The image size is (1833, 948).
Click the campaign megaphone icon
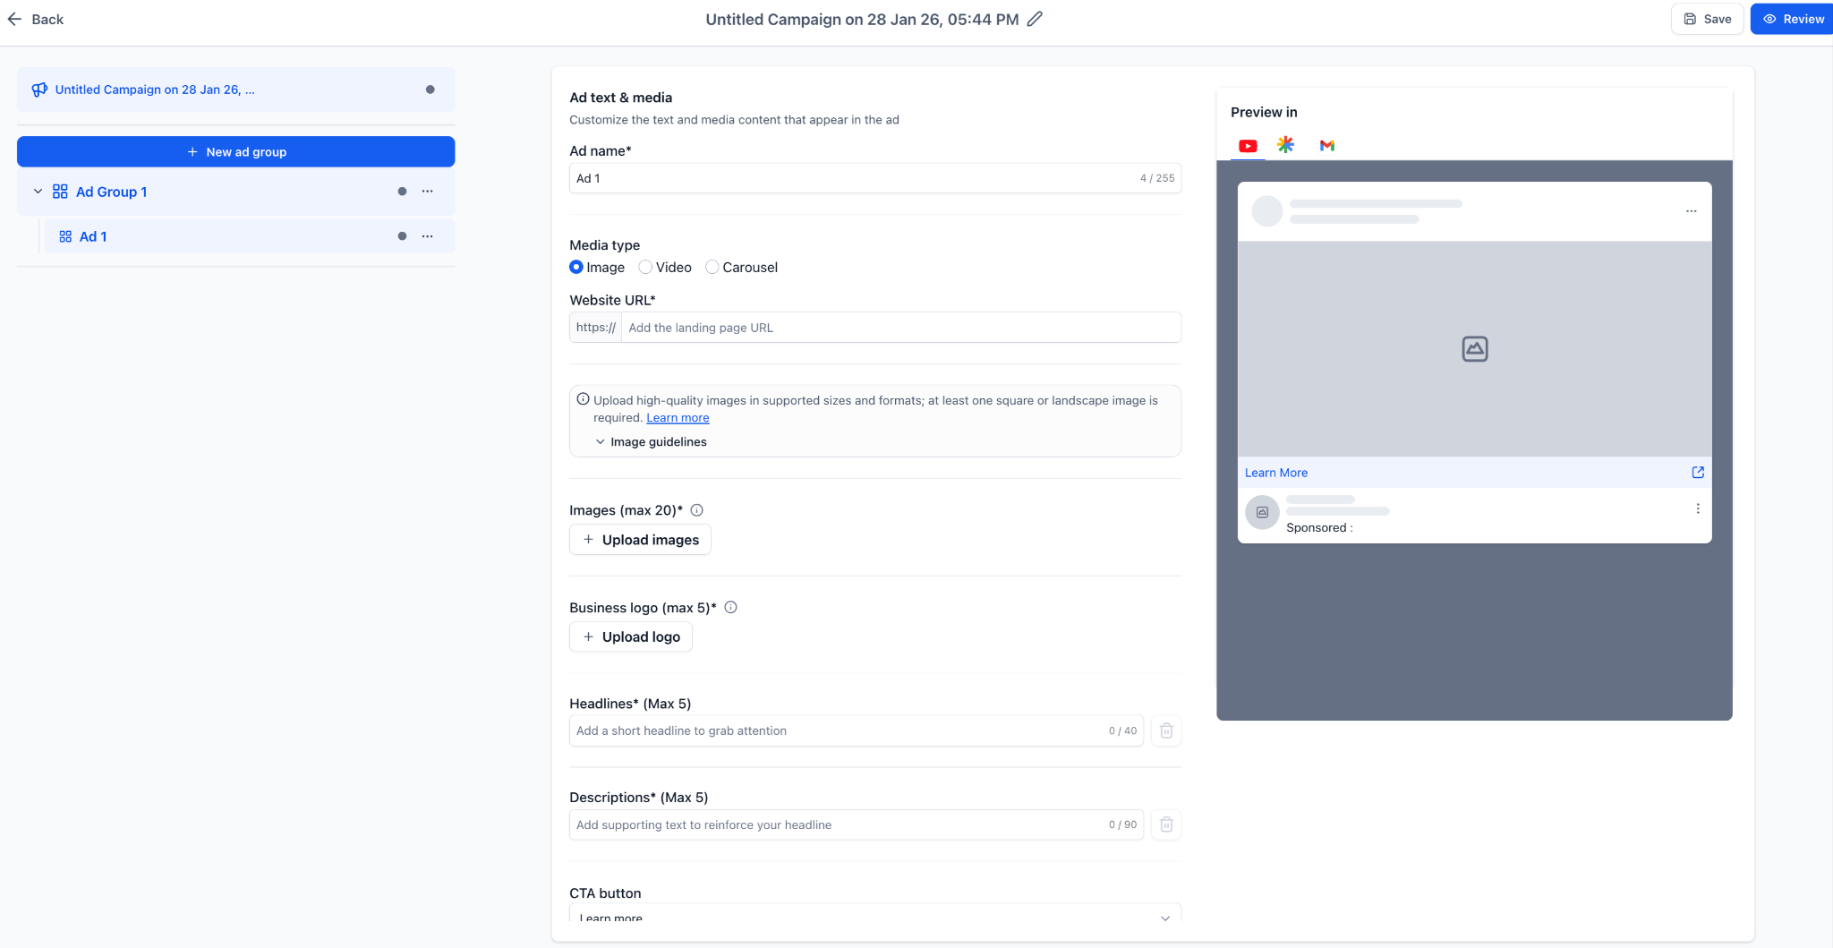(x=39, y=90)
